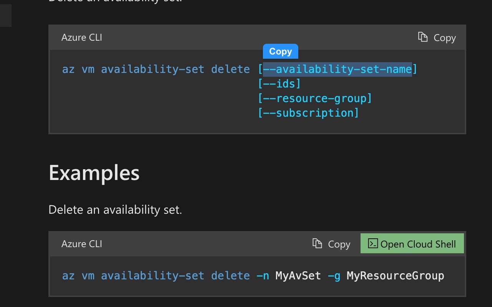The height and width of the screenshot is (307, 492).
Task: Click the Examples heading
Action: point(94,173)
